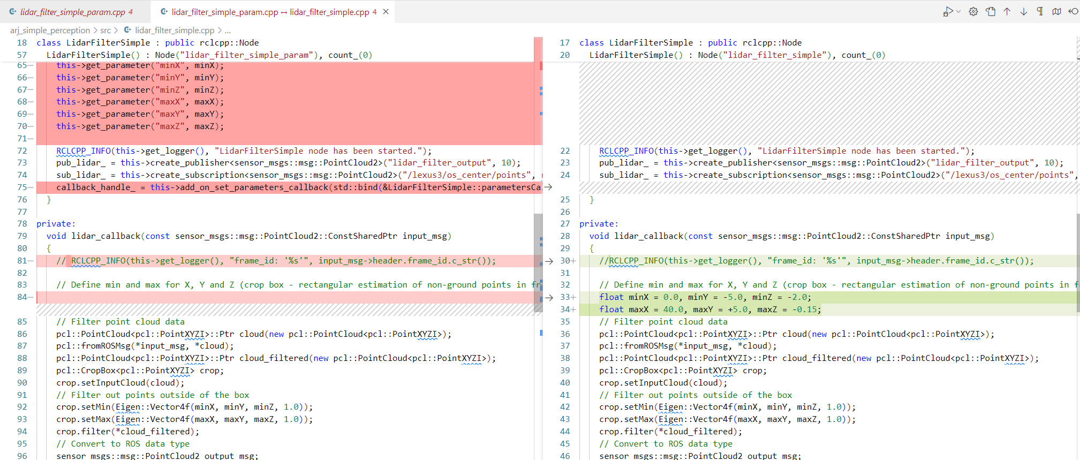Click void lidar_callback line in left pane

(249, 236)
